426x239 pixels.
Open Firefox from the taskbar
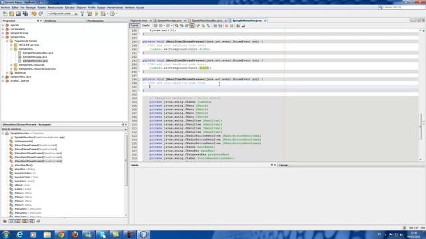pos(75,234)
